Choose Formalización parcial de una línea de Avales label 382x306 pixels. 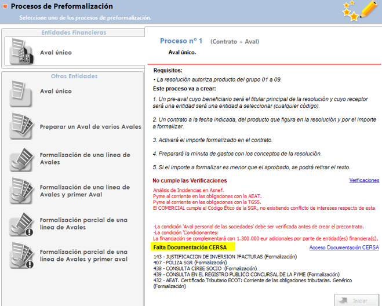tap(83, 224)
